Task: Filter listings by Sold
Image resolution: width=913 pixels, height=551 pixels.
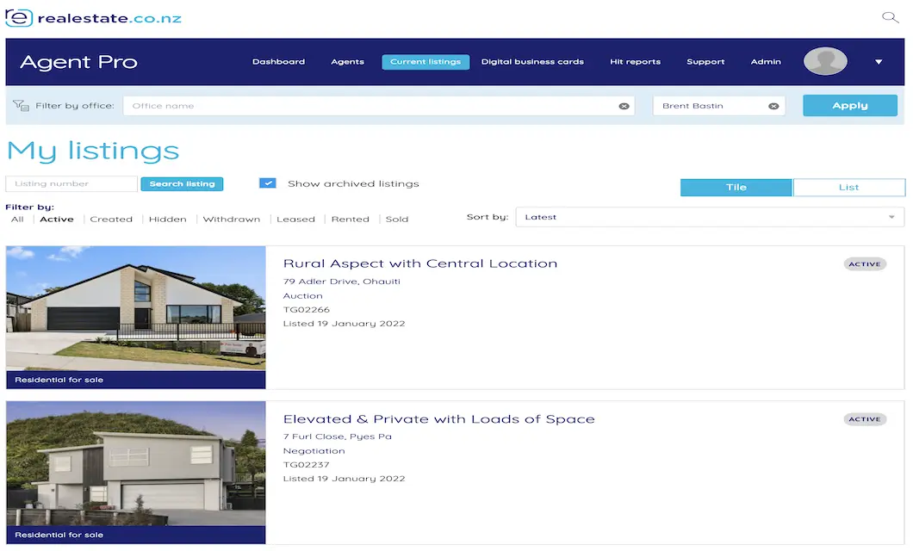Action: pos(396,220)
